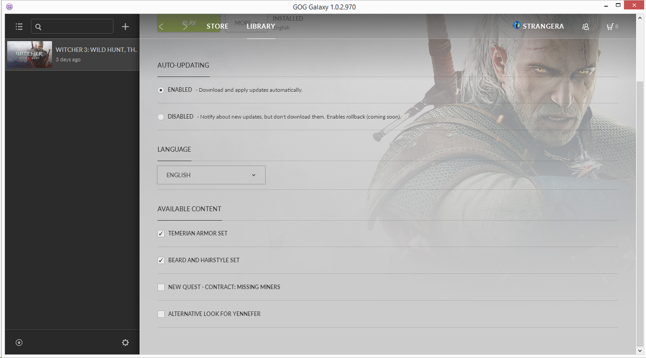This screenshot has width=646, height=358.
Task: Uncheck the Beard and Hairstyle Set checkbox
Action: point(161,260)
